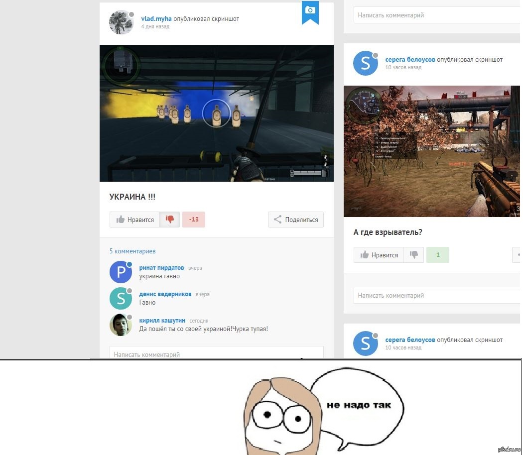523x455 pixels.
Task: Open the rifle gameplay screenshot thumbnail
Action: tap(431, 151)
